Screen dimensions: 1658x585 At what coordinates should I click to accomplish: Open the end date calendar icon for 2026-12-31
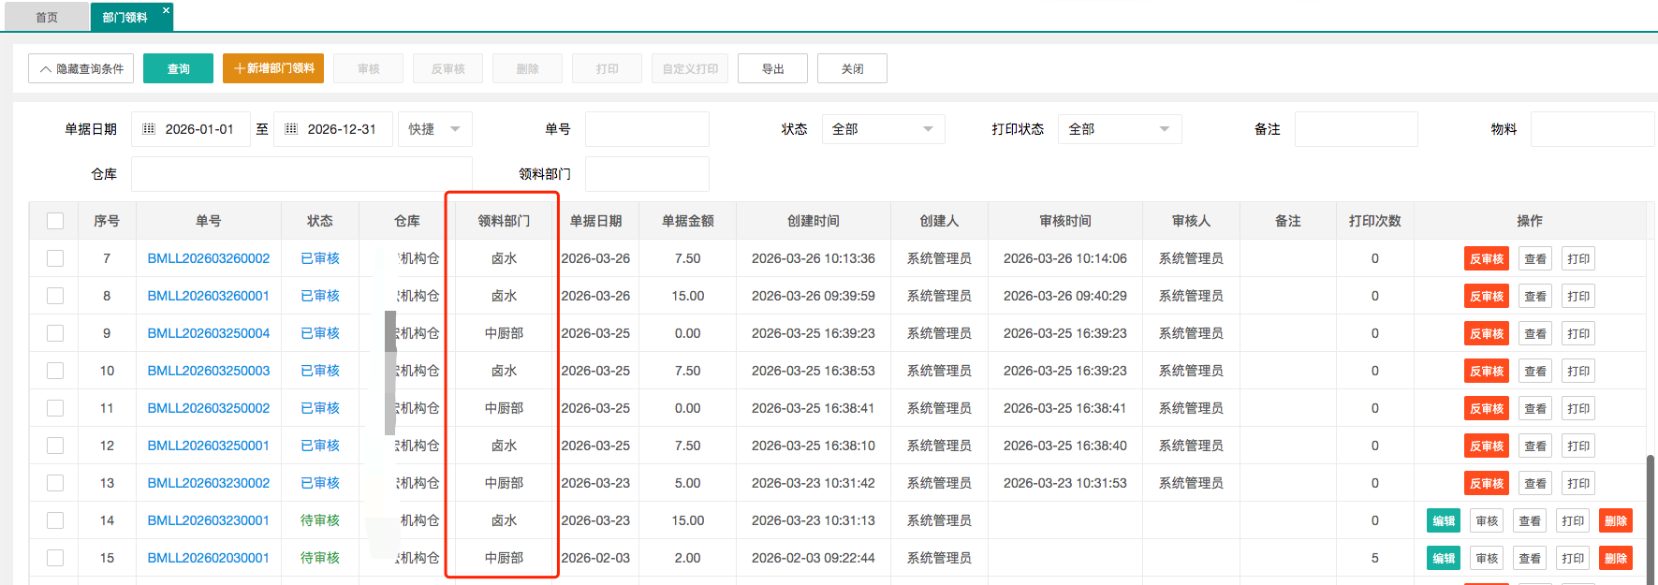tap(291, 129)
